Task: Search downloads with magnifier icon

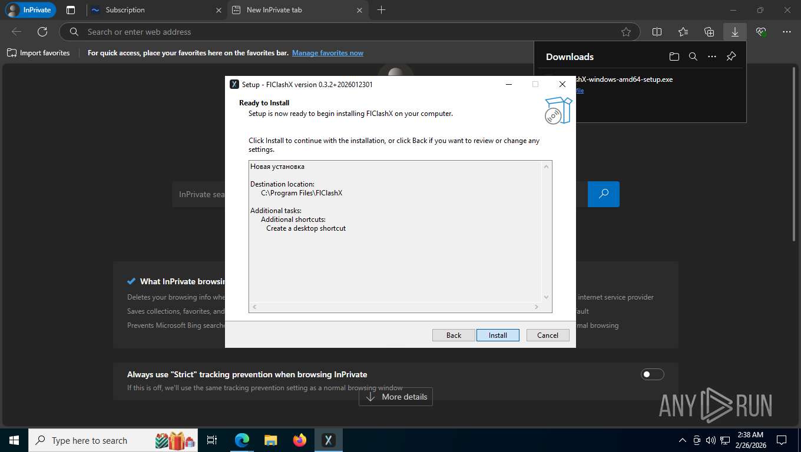Action: (x=693, y=56)
